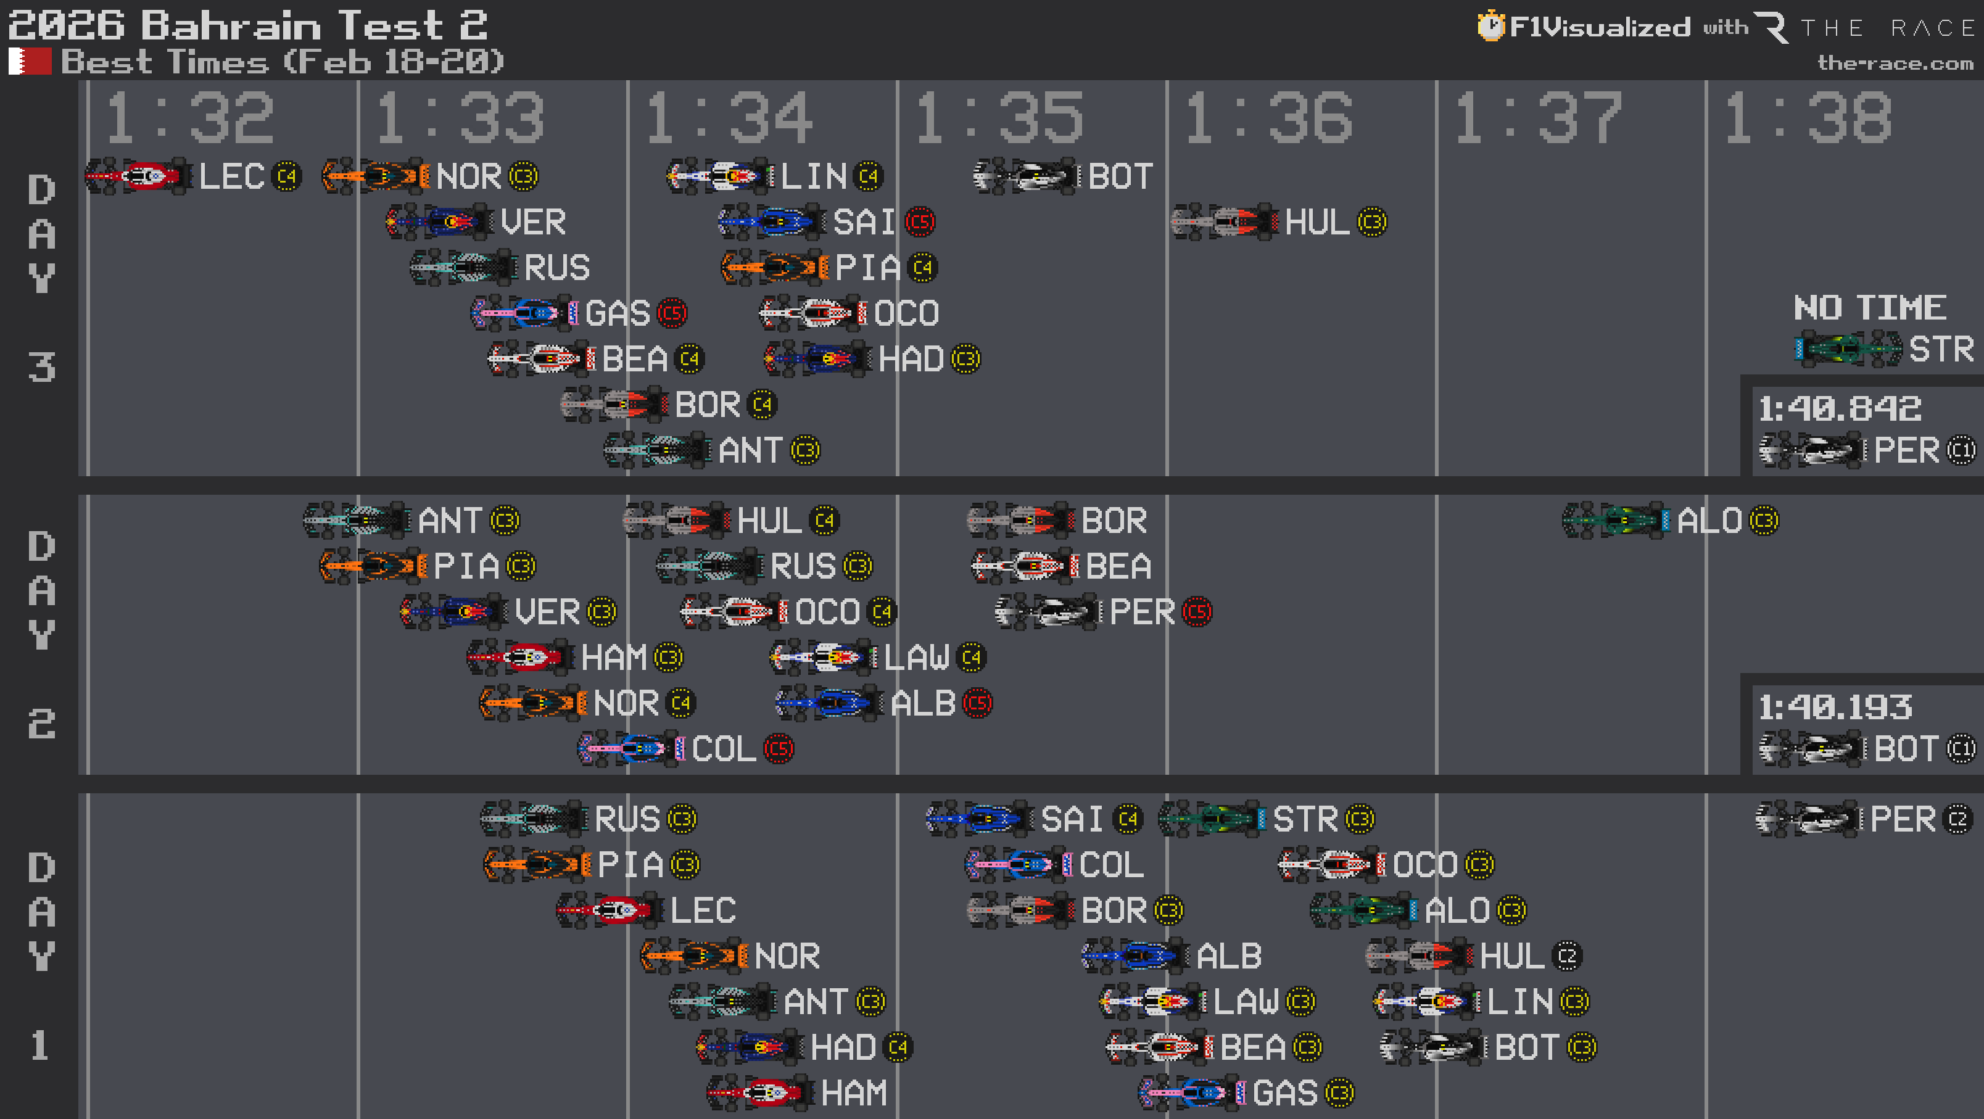Click the F1Visualized stopwatch logo
This screenshot has width=1984, height=1119.
(1492, 25)
